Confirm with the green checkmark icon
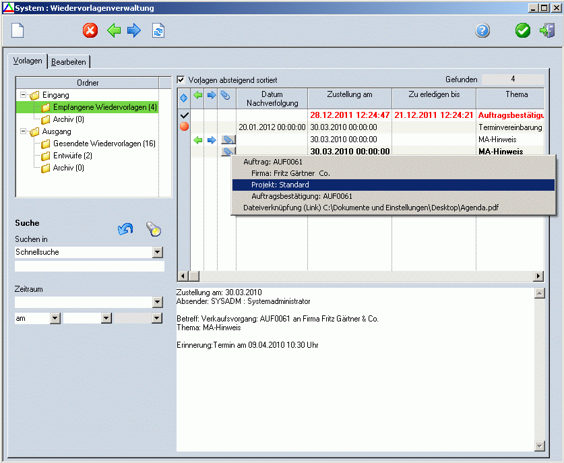The width and height of the screenshot is (564, 463). pyautogui.click(x=523, y=31)
